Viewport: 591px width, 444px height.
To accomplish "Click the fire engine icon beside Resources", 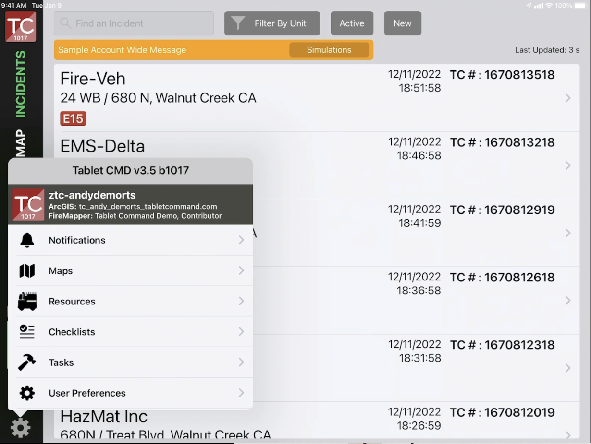I will (27, 302).
